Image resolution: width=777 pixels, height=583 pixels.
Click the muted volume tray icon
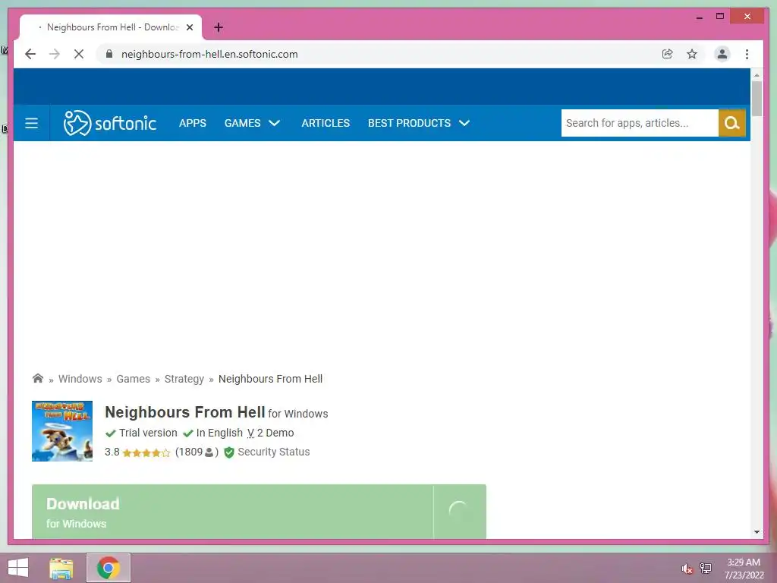point(686,569)
